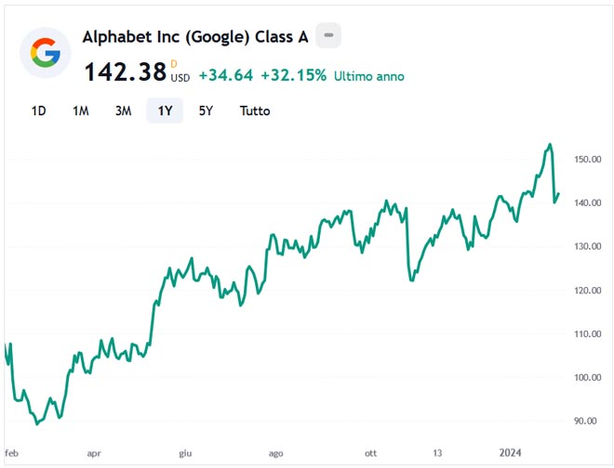Select the 1D time range tab
614x468 pixels.
pos(38,110)
